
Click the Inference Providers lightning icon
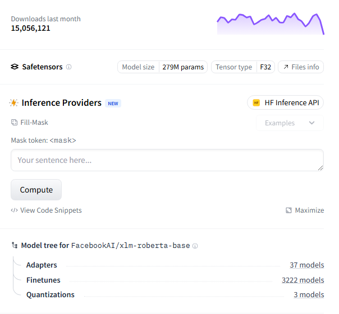pos(14,103)
